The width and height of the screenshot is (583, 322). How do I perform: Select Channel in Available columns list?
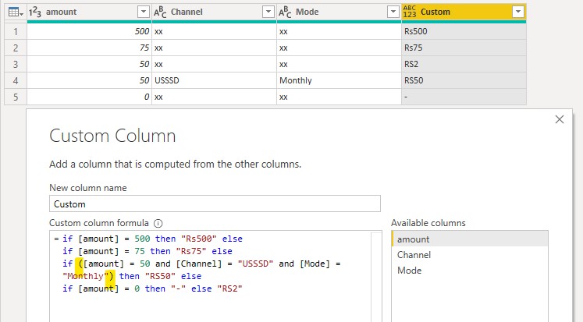coord(470,255)
